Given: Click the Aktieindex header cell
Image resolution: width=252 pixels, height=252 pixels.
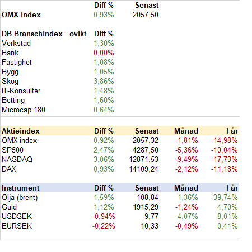Looking at the screenshot, I should click(x=21, y=131).
